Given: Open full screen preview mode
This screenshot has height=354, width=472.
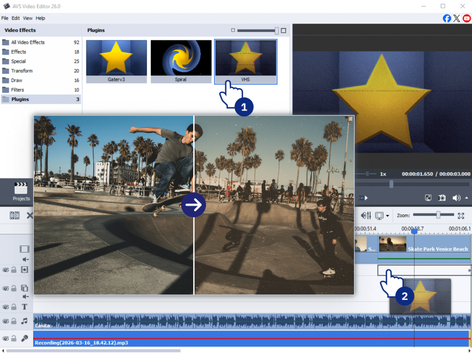Looking at the screenshot, I should [x=428, y=198].
